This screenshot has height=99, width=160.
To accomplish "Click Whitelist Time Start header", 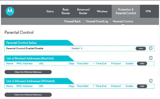I will [83, 86].
